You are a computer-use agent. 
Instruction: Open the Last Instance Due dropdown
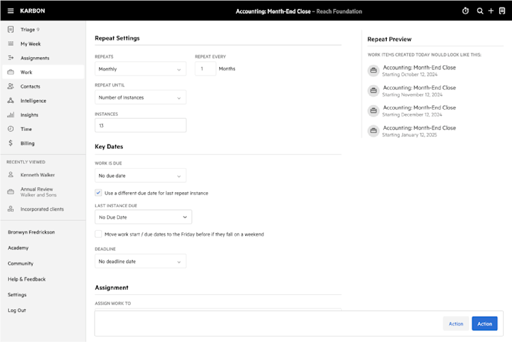[144, 217]
